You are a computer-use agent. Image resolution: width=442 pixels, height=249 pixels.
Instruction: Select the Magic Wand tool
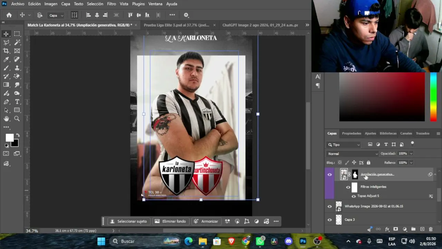[x=17, y=42]
